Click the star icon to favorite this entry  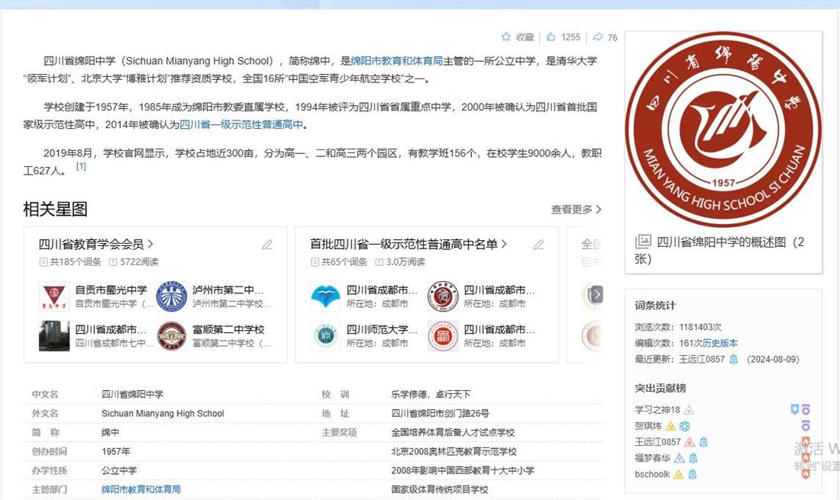click(x=506, y=37)
